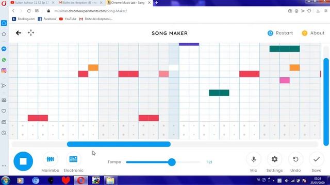Add page to bookmarks heart icon

coord(309,11)
